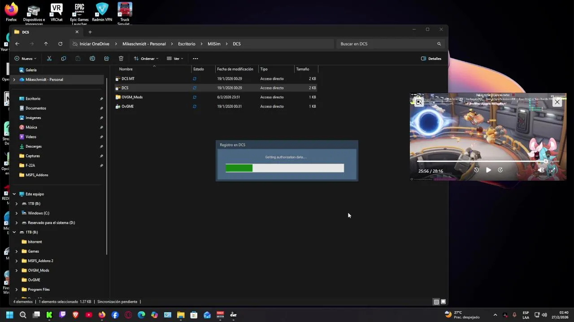Click the Cut scissors icon

point(49,59)
